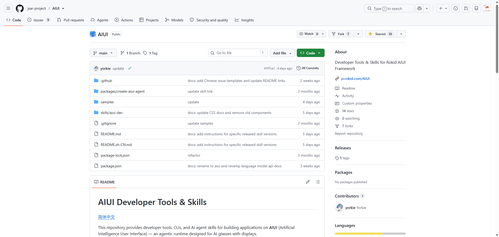The height and width of the screenshot is (237, 499).
Task: Open the 14 stars link
Action: pyautogui.click(x=348, y=111)
